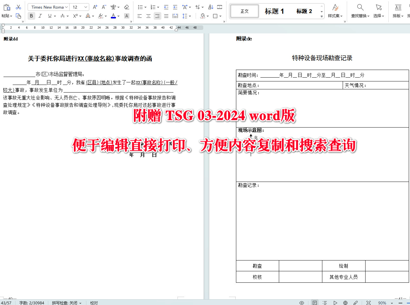Increase font size with A+ icon
410x305 pixels.
95,7
